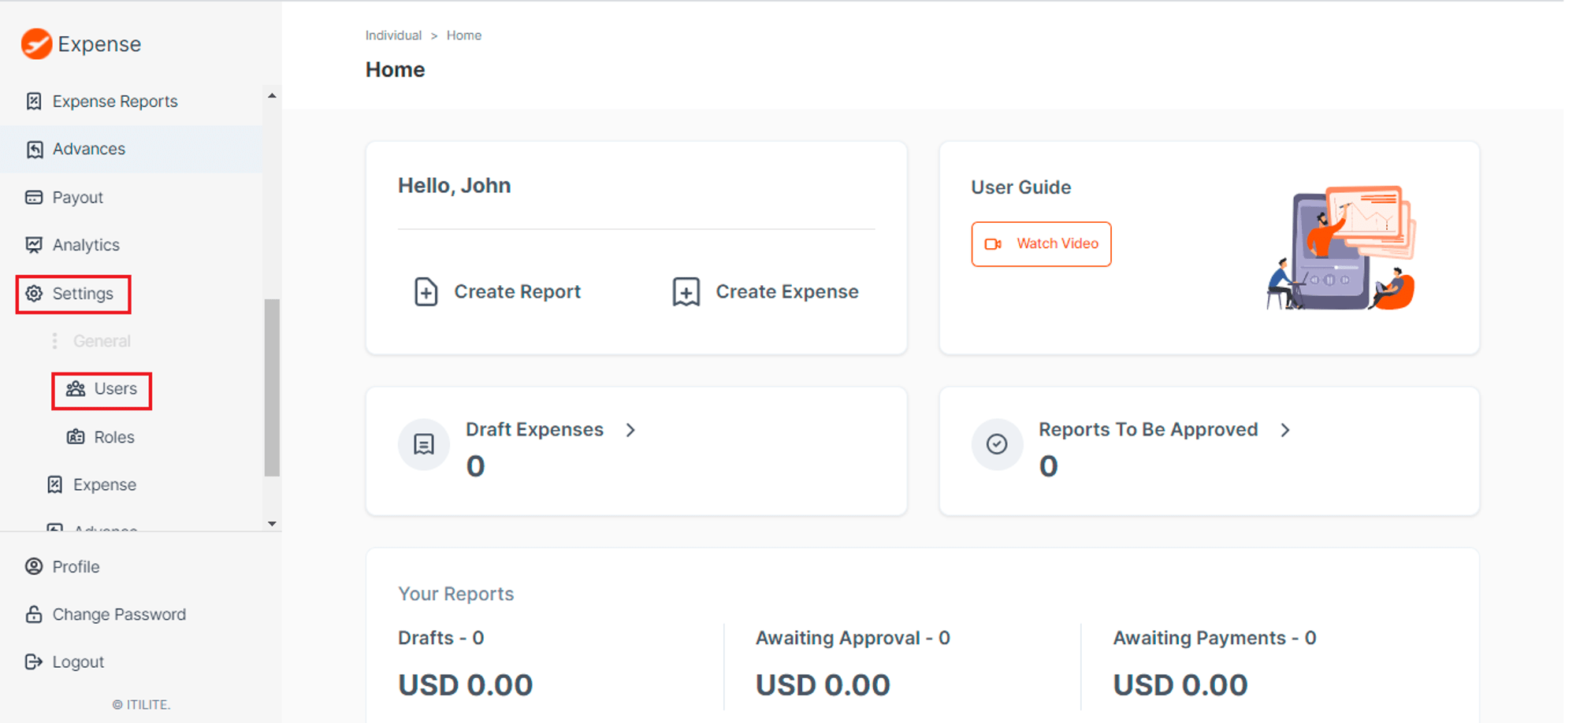Select the Profile icon in sidebar

(x=34, y=566)
